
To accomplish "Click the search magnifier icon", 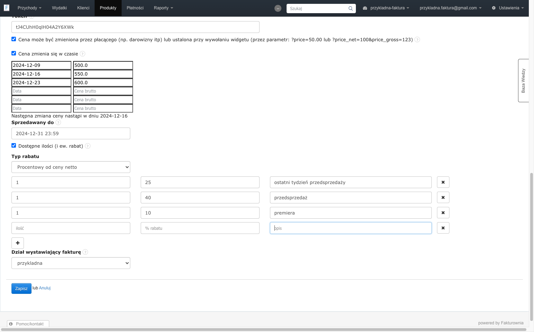I will click(x=351, y=9).
